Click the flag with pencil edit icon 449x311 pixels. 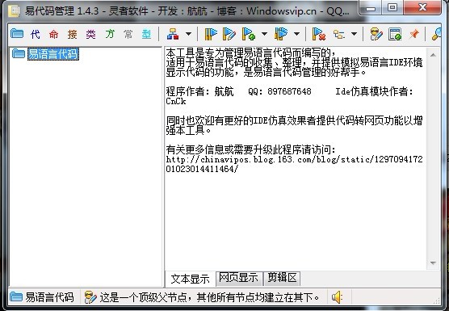229,34
